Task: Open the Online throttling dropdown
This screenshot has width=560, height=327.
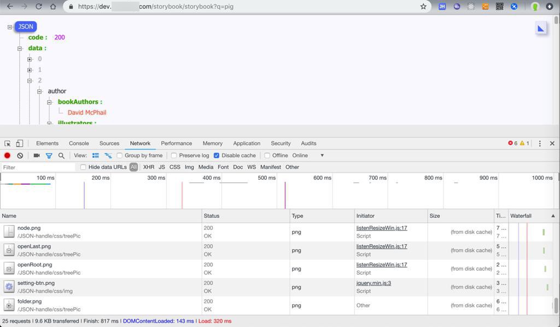Action: [x=308, y=156]
